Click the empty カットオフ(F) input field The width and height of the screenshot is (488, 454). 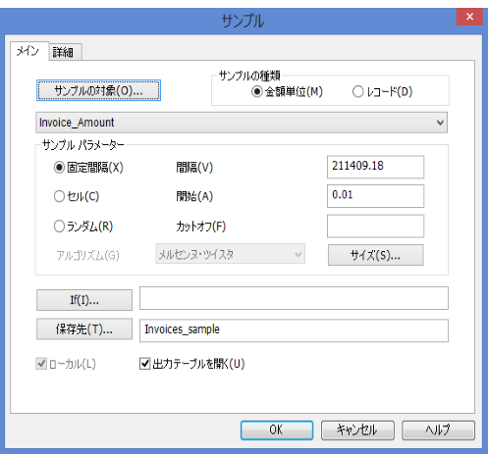point(375,226)
